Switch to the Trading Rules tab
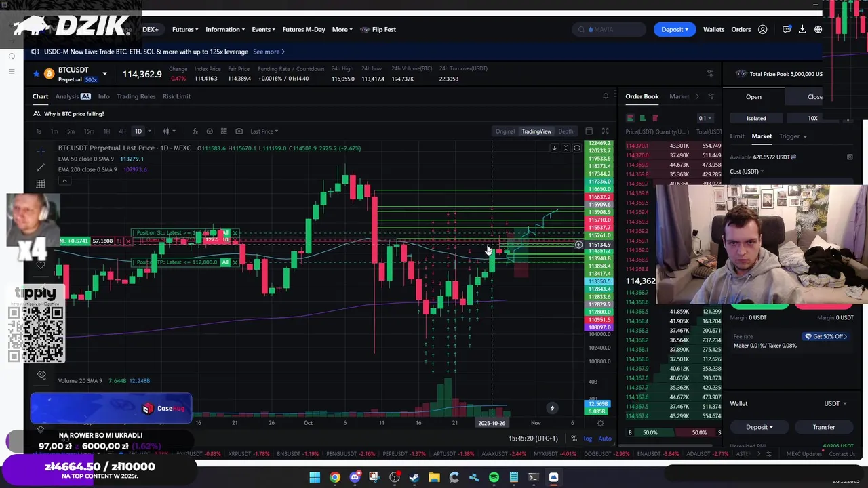Screen dimensions: 868x488 (136, 96)
